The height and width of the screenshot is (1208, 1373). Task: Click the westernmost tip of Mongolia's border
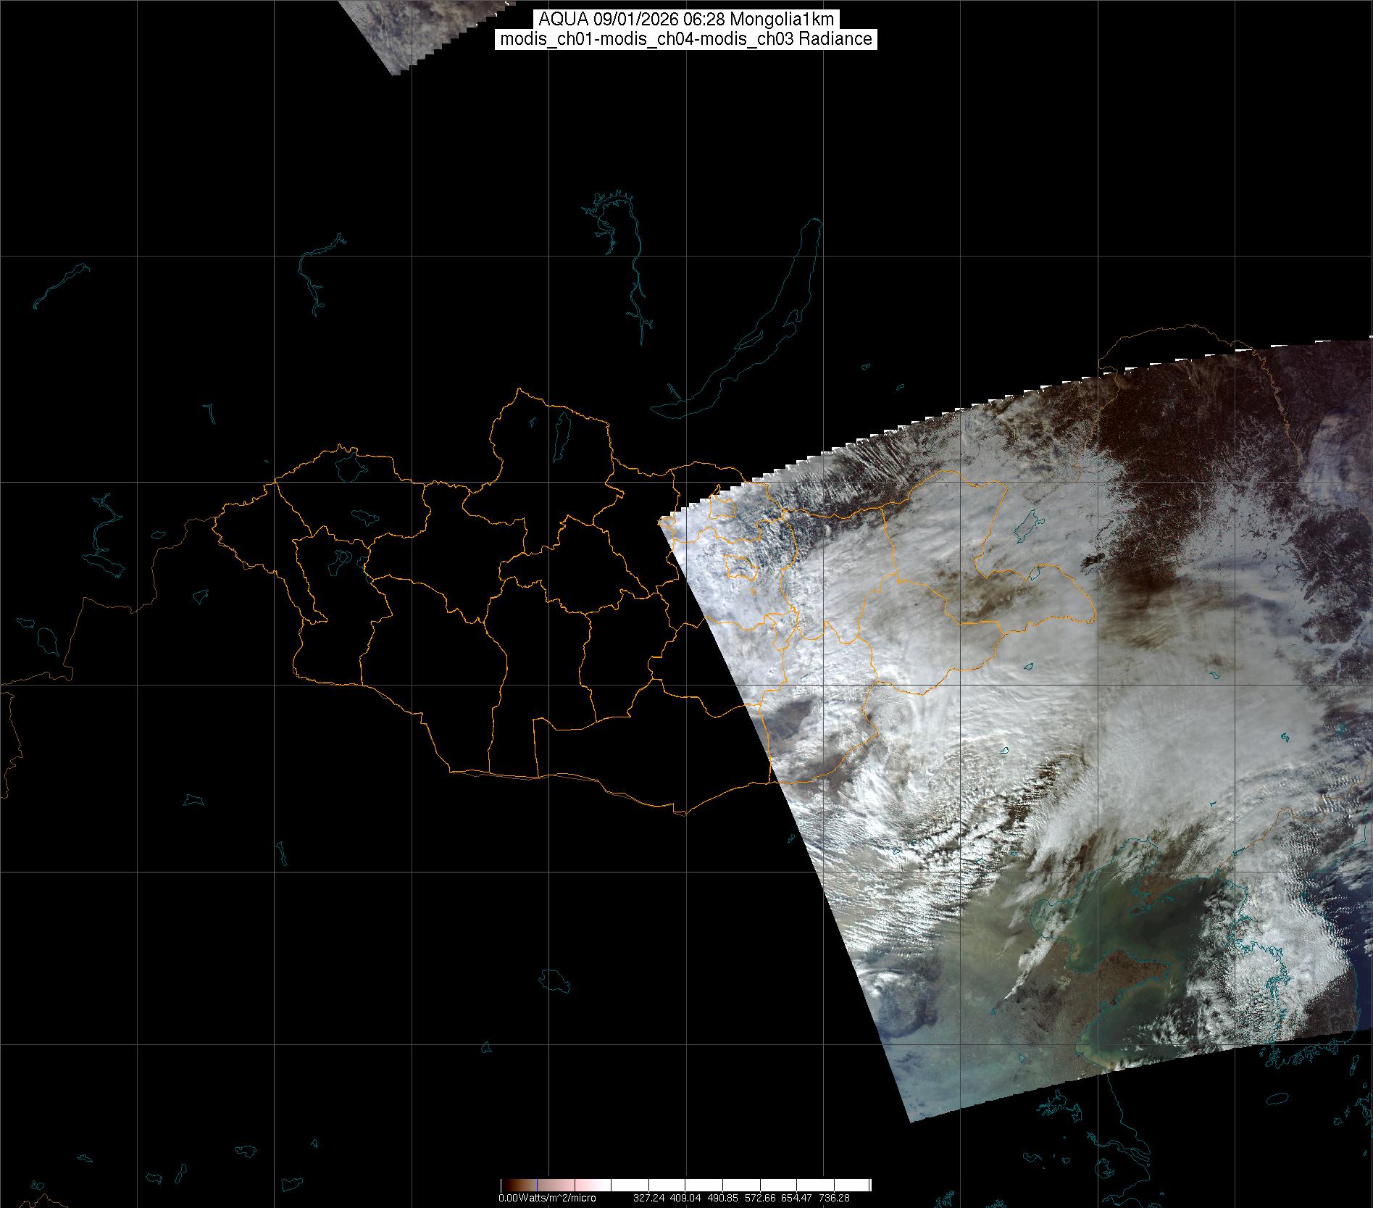[x=214, y=518]
